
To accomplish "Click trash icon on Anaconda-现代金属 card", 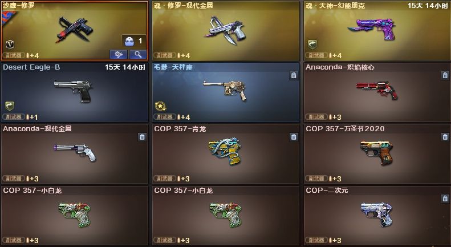I will point(142,137).
